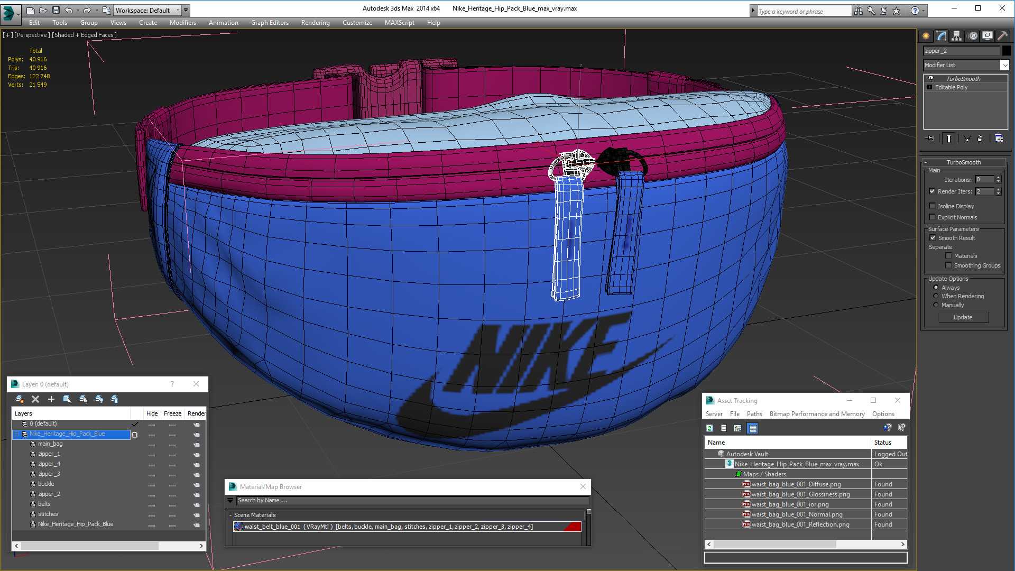Image resolution: width=1015 pixels, height=571 pixels.
Task: Open the Display command panel tab
Action: (x=988, y=35)
